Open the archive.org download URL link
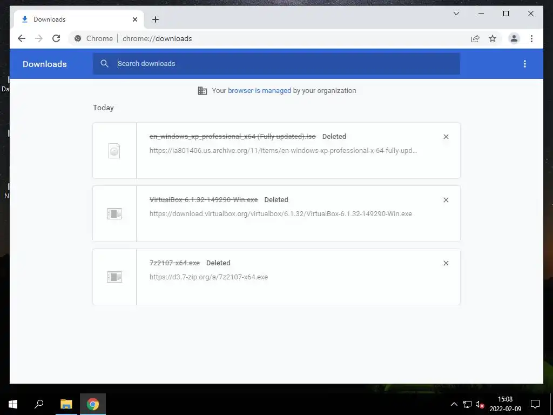 pyautogui.click(x=283, y=151)
